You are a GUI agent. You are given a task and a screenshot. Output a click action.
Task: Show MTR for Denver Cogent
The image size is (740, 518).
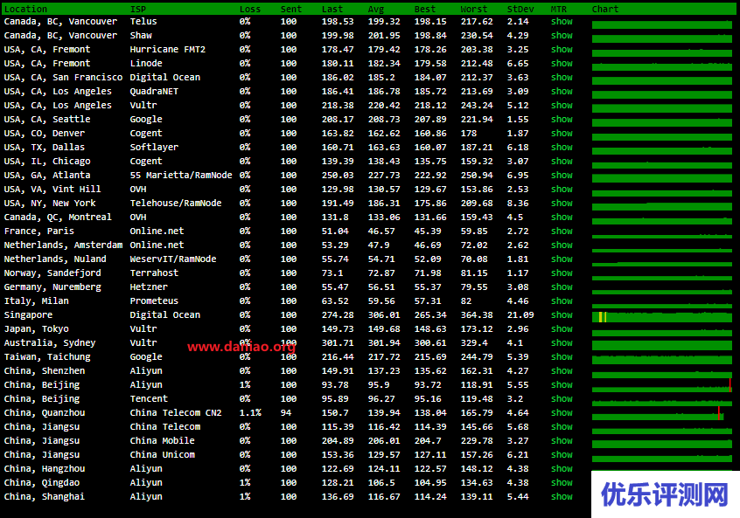[562, 134]
